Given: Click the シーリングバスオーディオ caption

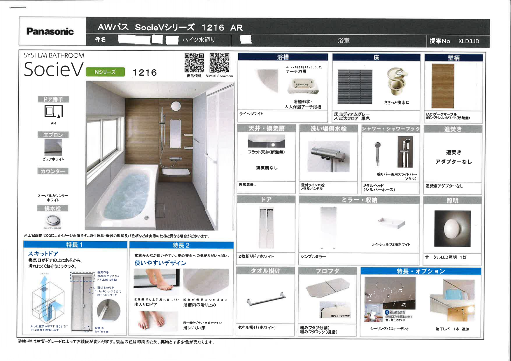Looking at the screenshot, I should point(390,329).
